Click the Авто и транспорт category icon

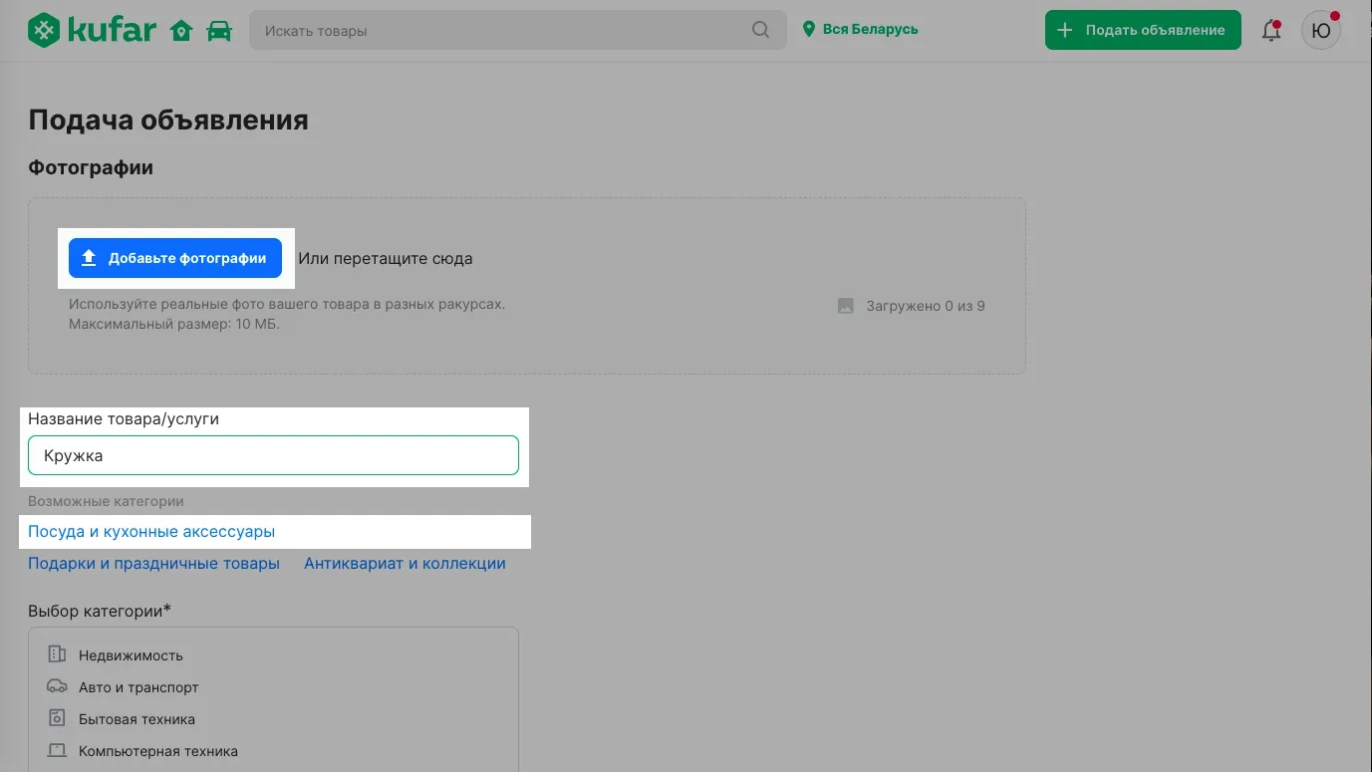(x=57, y=686)
